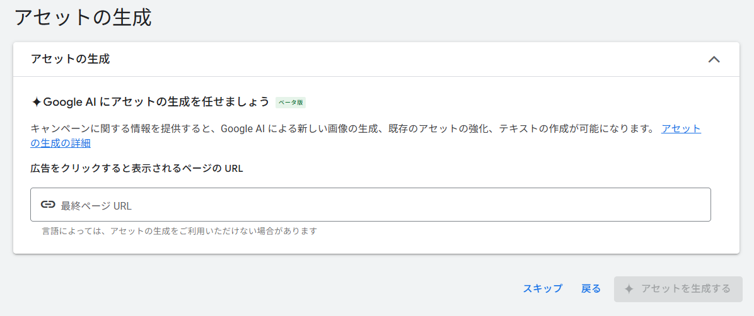Click the の生成の詳細 link text on second line
The width and height of the screenshot is (754, 316).
tap(61, 143)
